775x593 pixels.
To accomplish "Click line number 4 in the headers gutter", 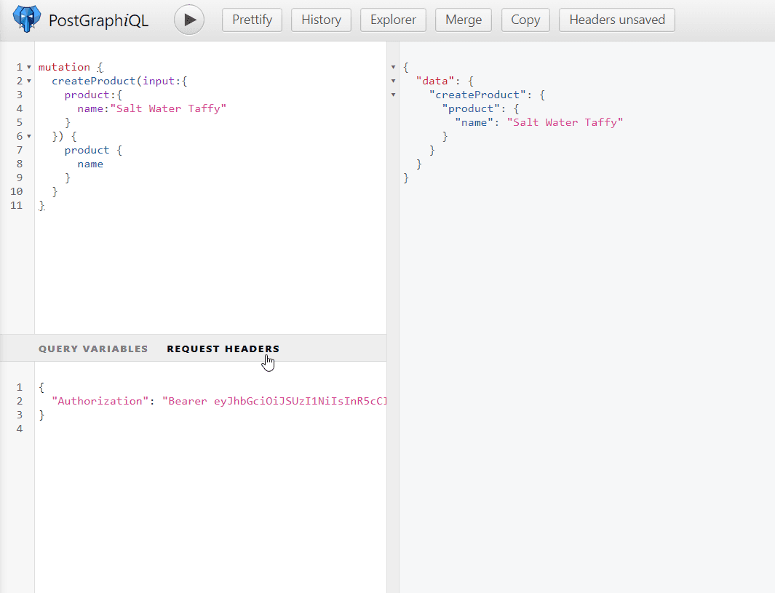I will (x=19, y=429).
